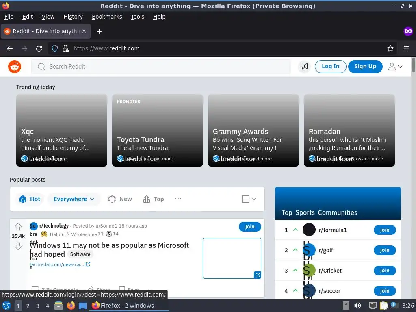This screenshot has height=312, width=416.
Task: Click the Reddit logo icon
Action: 15,66
